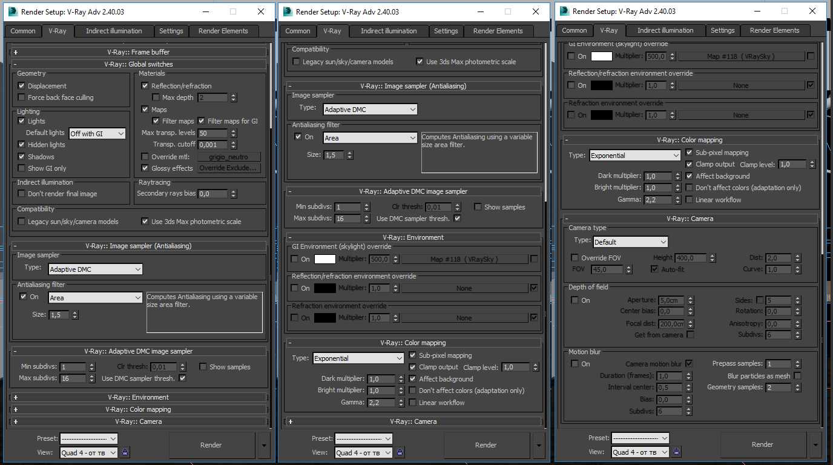Click Gamma spinner in middle window Color mapping
833x465 pixels.
(x=401, y=403)
